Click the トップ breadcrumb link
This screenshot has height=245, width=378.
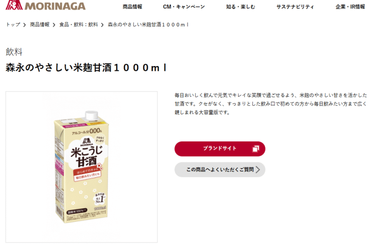(13, 25)
